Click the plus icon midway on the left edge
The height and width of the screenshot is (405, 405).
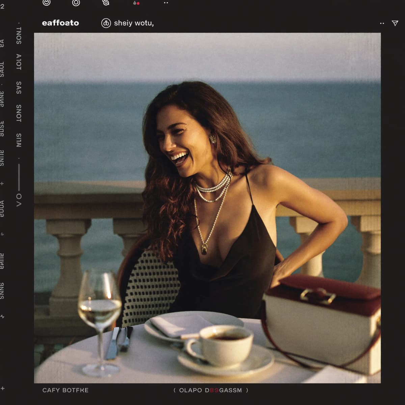(x=2, y=184)
